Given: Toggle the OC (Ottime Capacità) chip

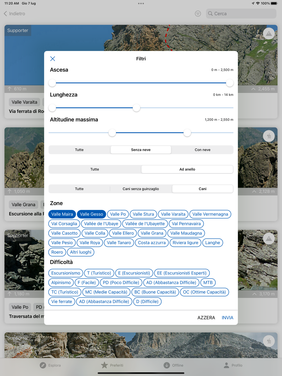Looking at the screenshot, I should pyautogui.click(x=204, y=292).
